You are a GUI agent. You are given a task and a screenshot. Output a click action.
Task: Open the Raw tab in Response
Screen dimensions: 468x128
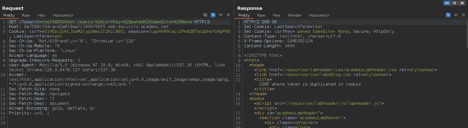click(261, 15)
